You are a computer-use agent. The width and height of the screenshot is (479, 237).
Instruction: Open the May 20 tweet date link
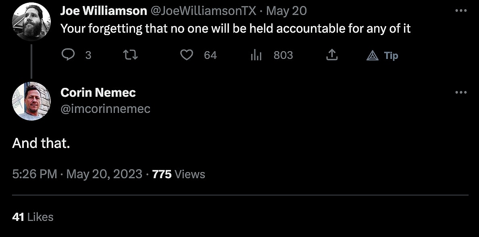point(286,11)
